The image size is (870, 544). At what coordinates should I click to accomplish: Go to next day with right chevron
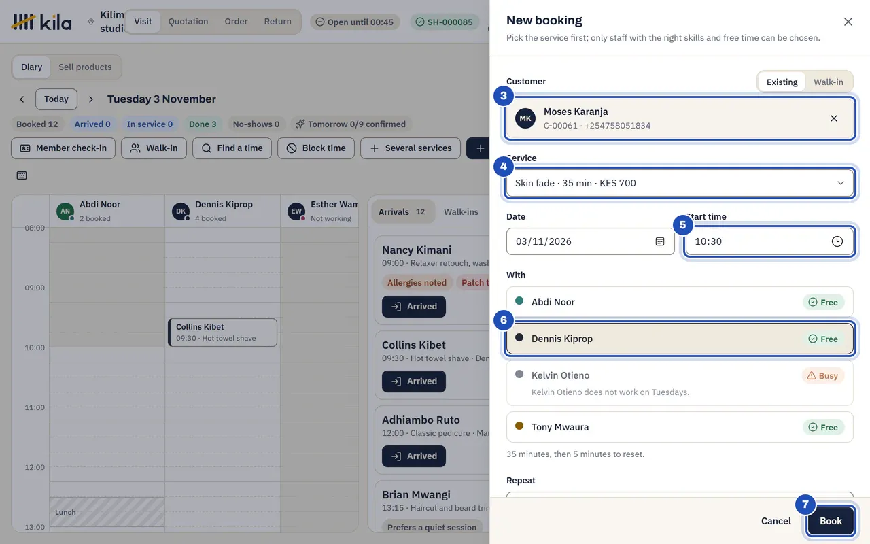[91, 99]
